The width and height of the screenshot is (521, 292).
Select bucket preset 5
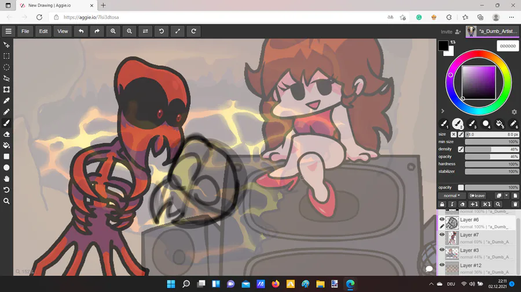point(500,124)
